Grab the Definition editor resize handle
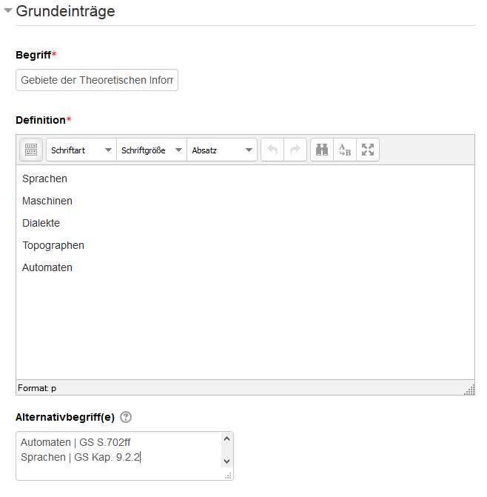 click(x=469, y=390)
